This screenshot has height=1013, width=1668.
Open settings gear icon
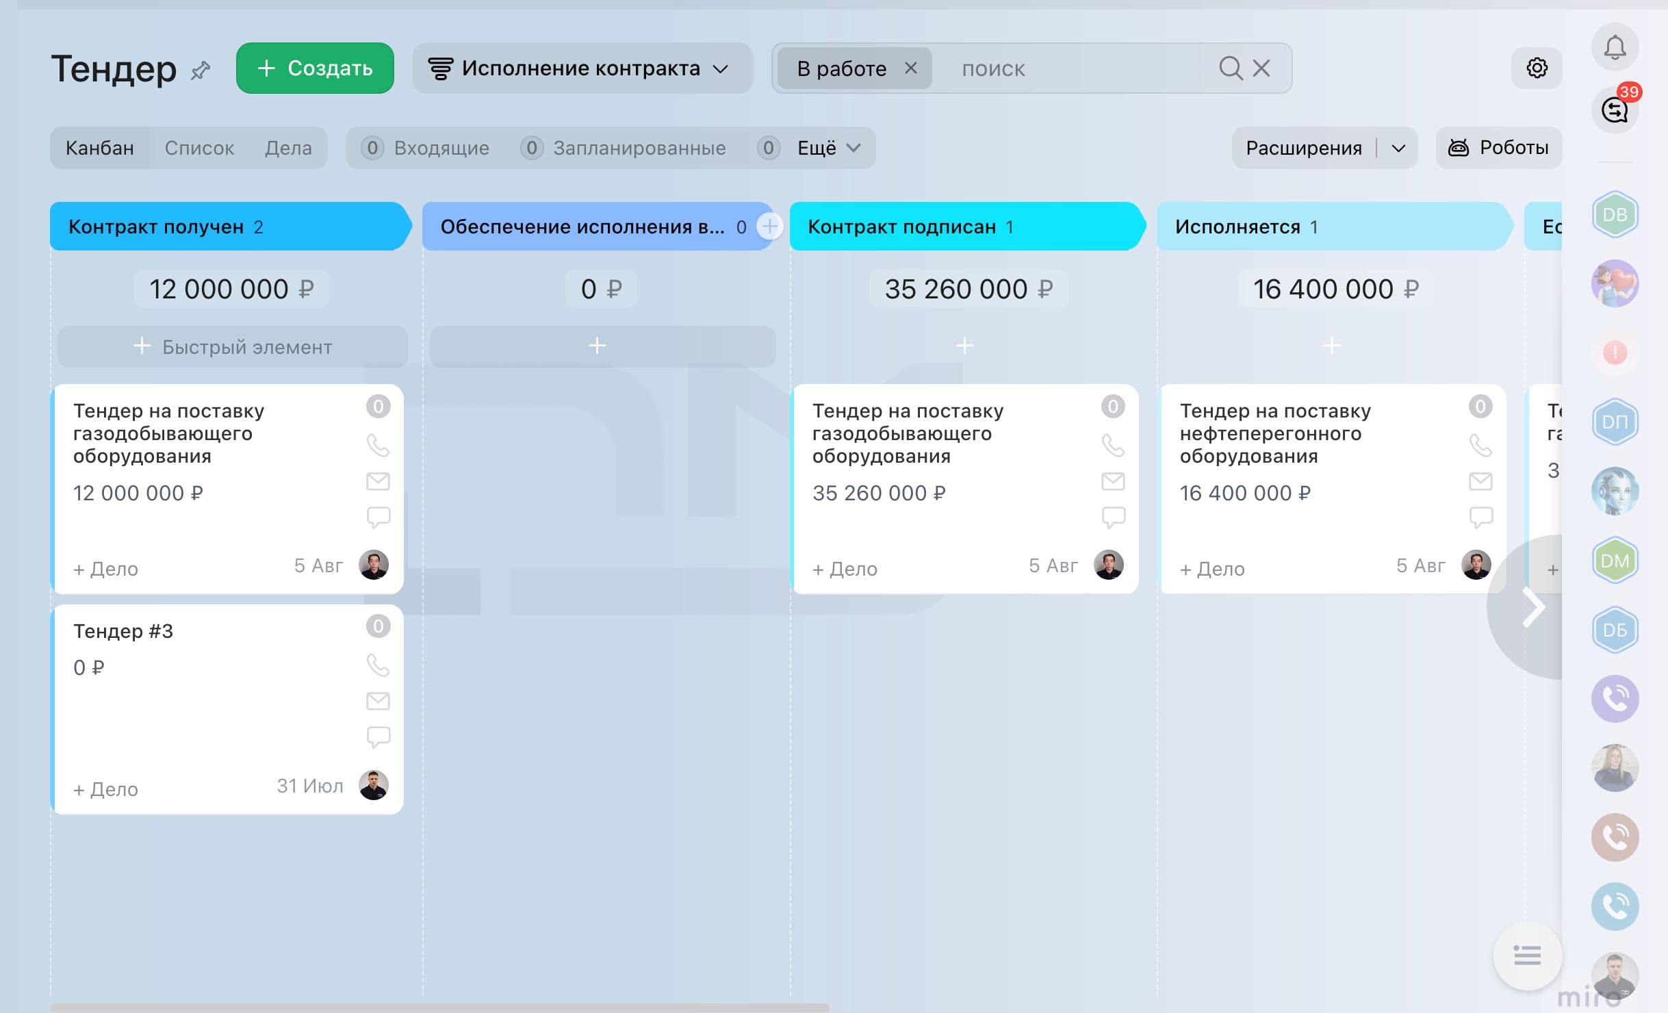click(x=1537, y=68)
